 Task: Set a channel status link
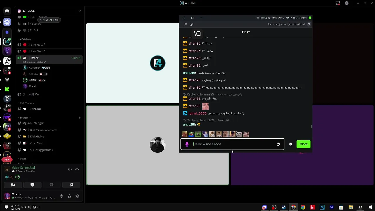coord(34,62)
